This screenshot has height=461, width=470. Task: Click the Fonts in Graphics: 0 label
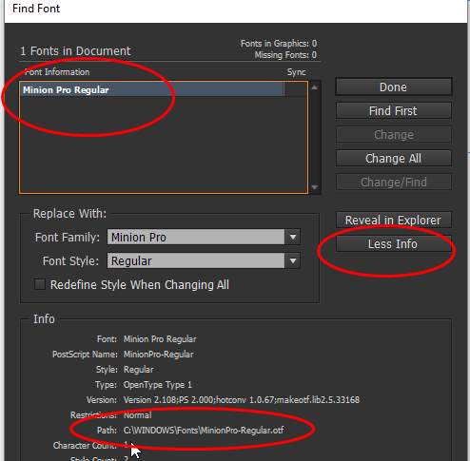(279, 44)
